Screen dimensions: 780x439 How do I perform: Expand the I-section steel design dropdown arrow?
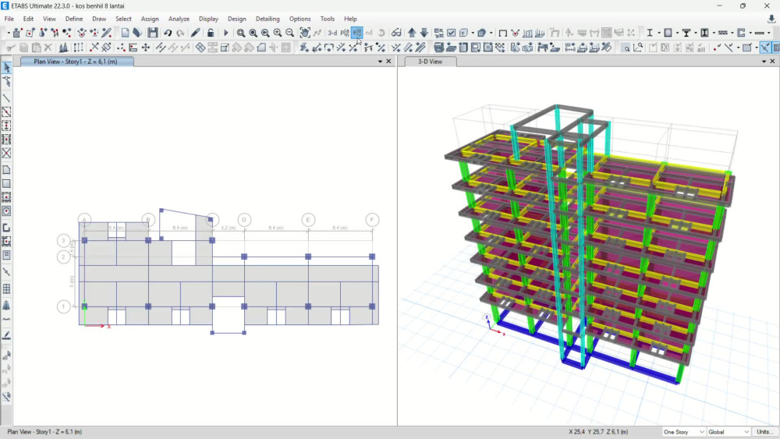pos(658,33)
